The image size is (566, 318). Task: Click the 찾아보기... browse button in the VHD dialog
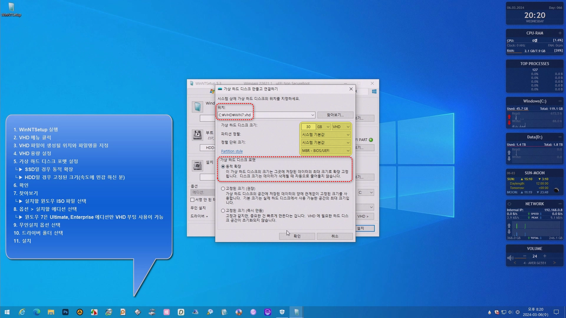335,115
